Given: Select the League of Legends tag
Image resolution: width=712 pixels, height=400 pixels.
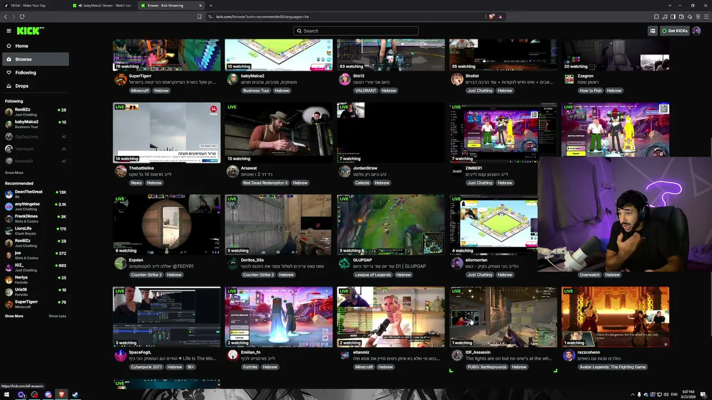Looking at the screenshot, I should pos(373,275).
